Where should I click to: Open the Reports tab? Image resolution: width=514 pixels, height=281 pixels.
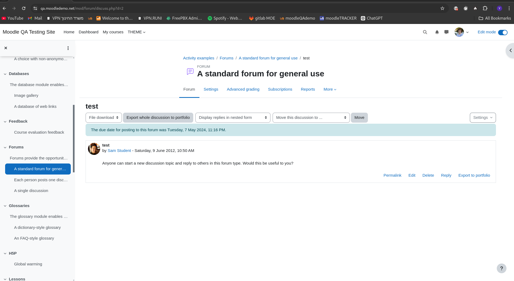point(308,89)
